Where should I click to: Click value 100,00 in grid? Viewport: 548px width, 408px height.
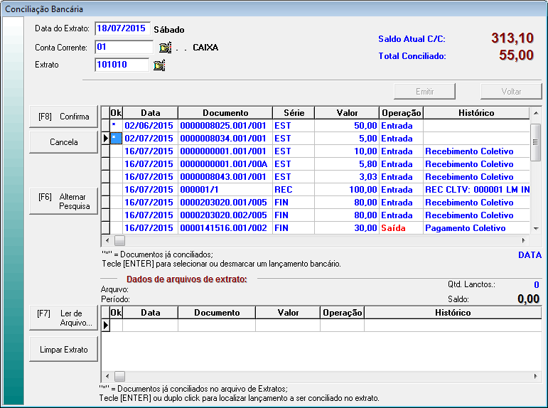(x=347, y=190)
